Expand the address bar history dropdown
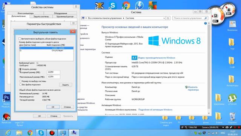The image size is (241, 136). 164,18
